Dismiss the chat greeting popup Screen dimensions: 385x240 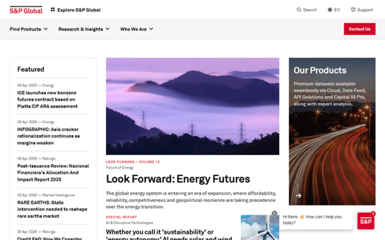(275, 213)
